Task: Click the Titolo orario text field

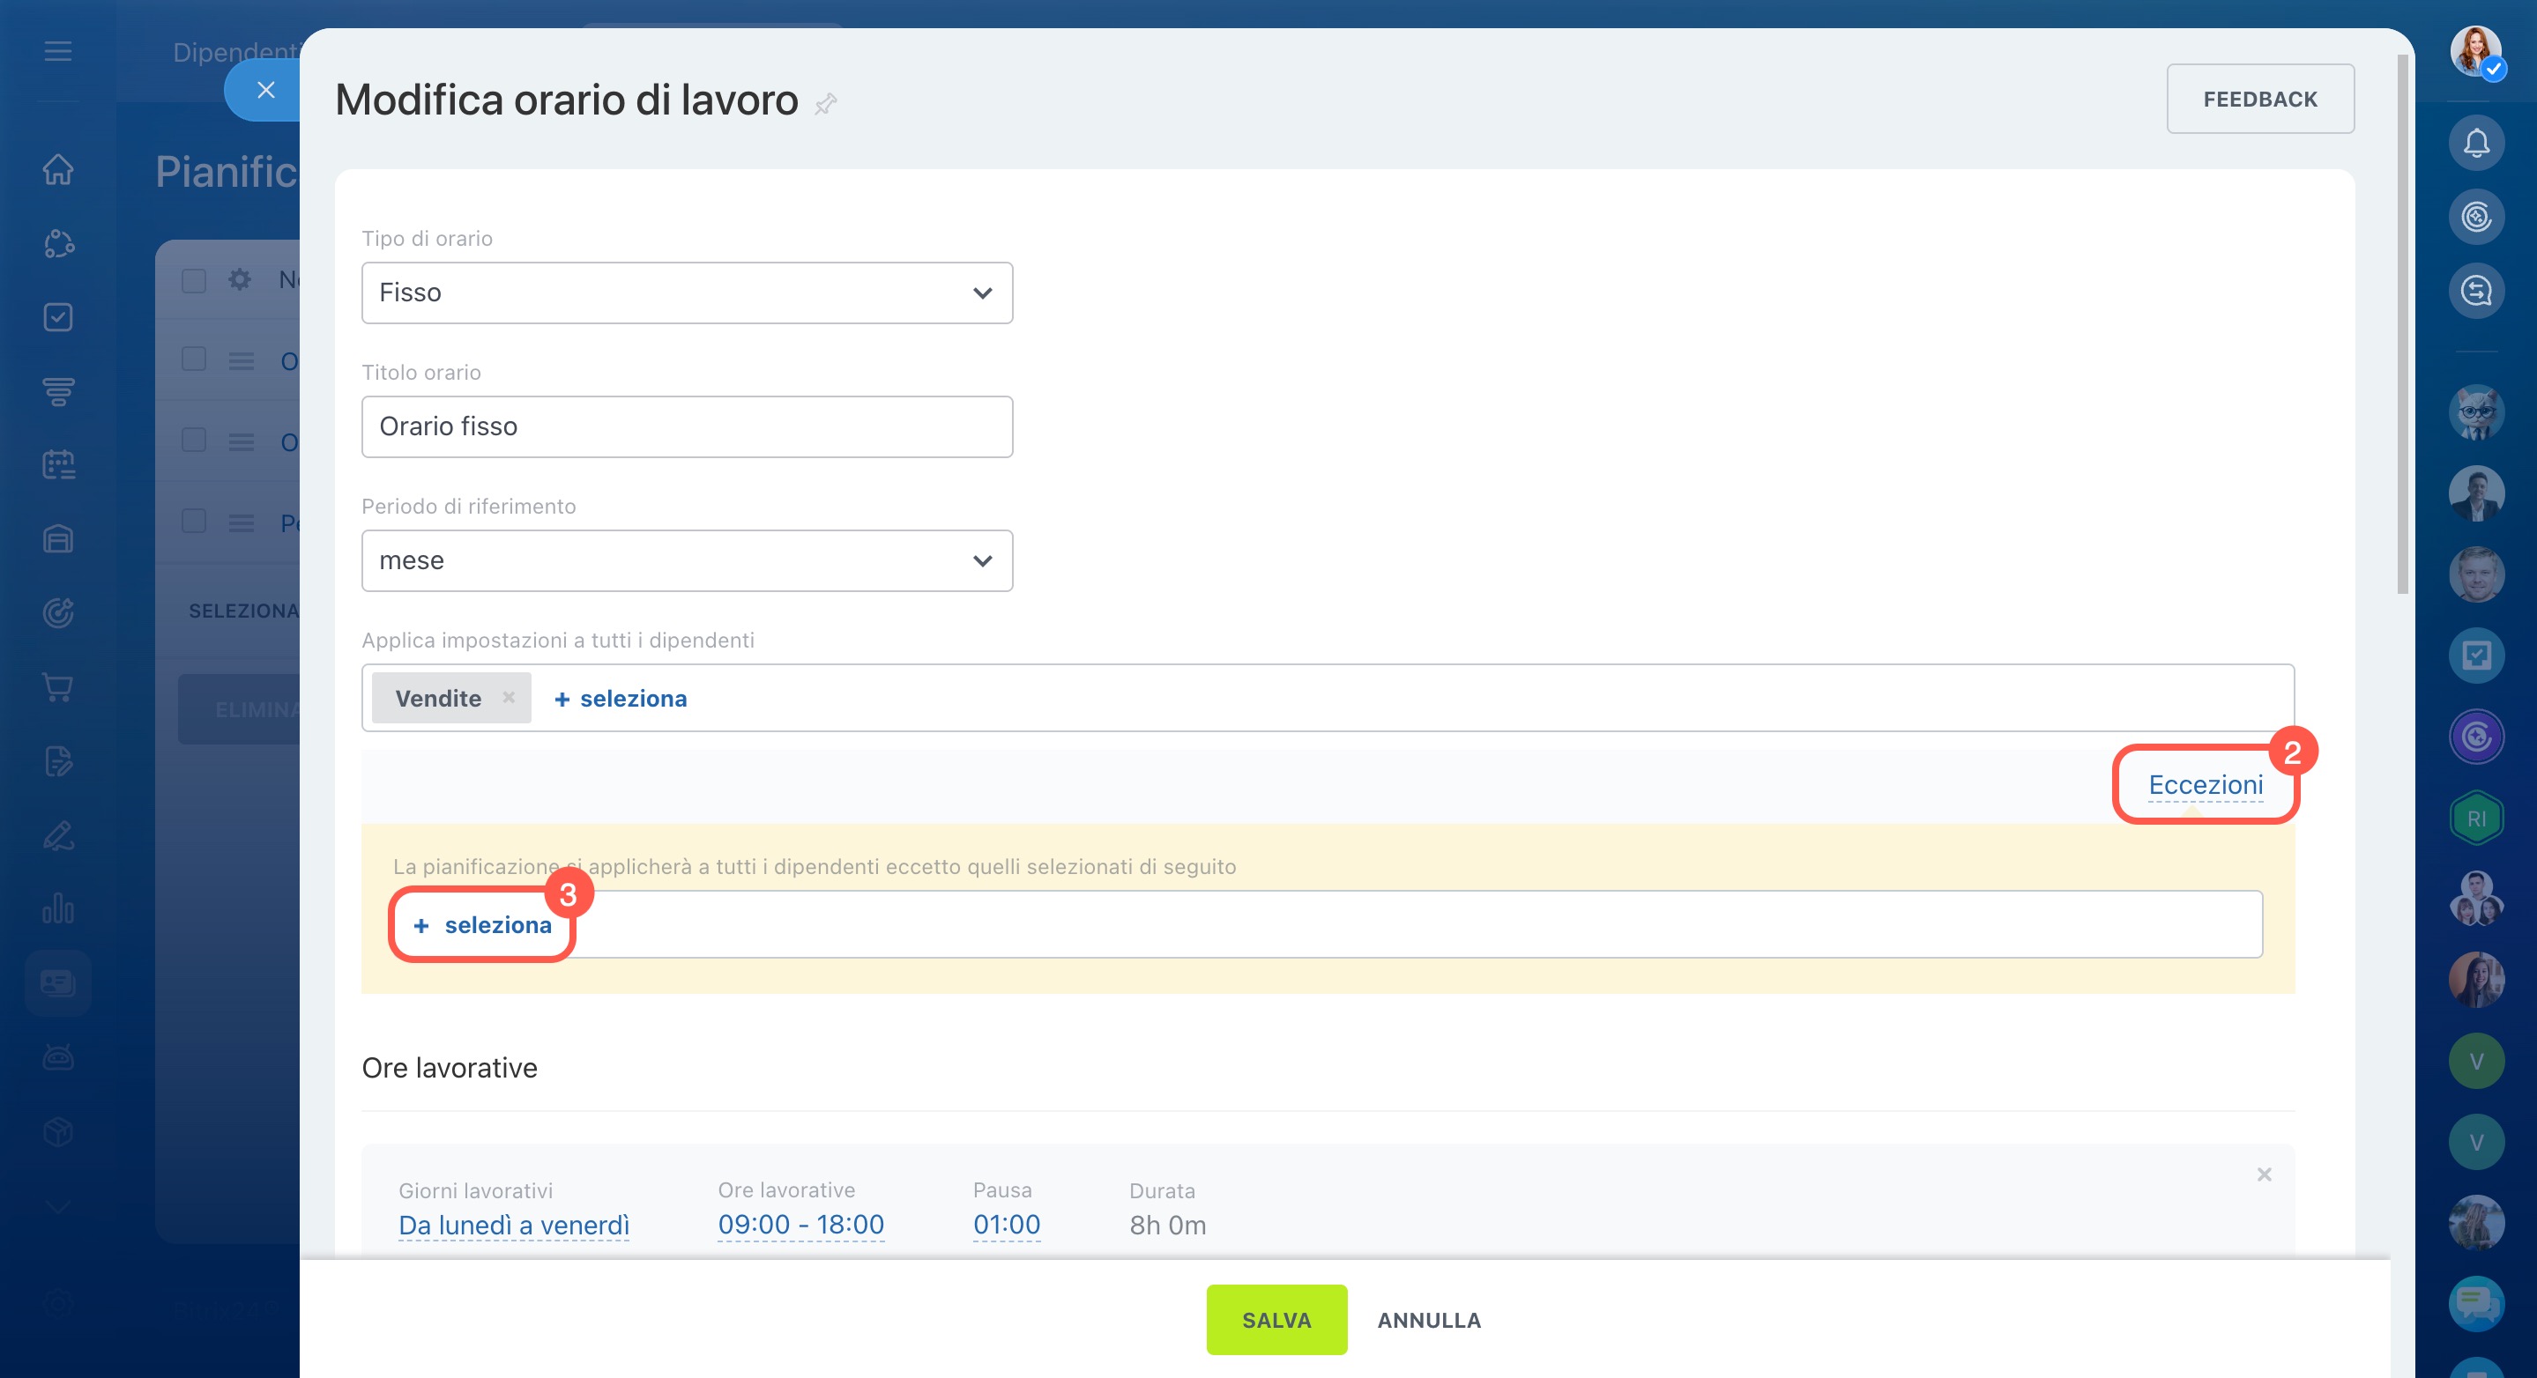Action: click(x=687, y=426)
